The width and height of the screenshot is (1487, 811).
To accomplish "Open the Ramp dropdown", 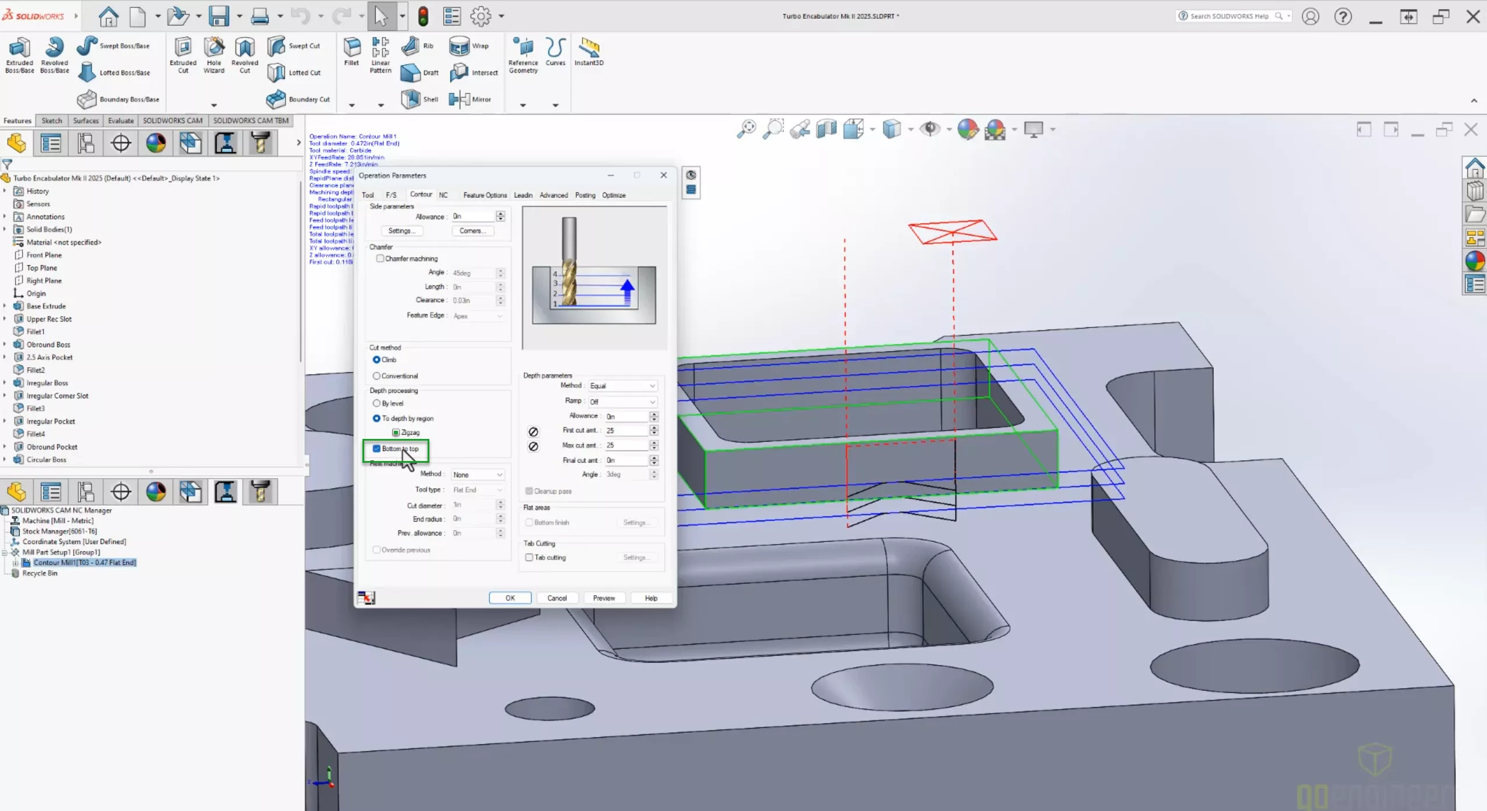I will pyautogui.click(x=623, y=402).
